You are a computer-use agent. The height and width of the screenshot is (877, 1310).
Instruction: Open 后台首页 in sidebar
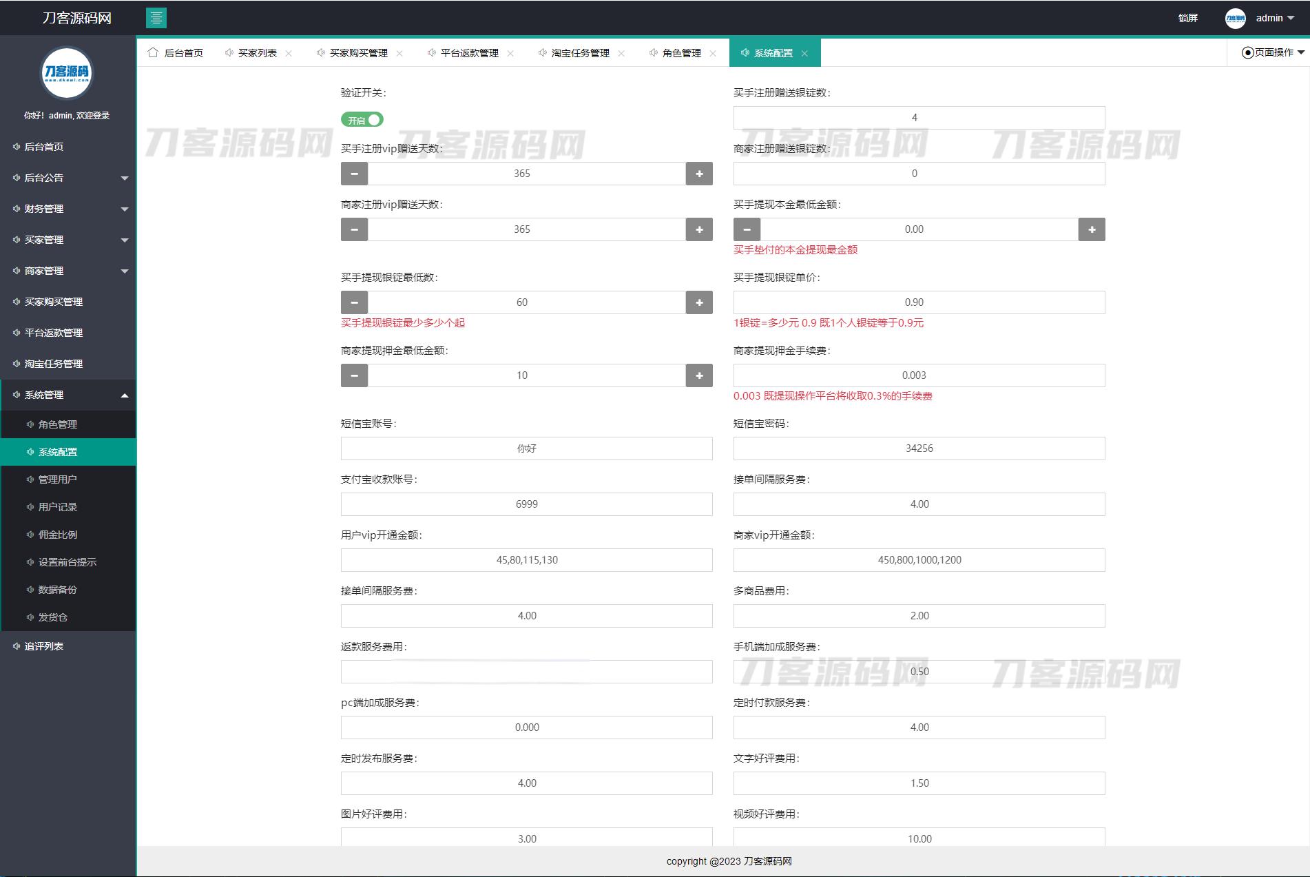pyautogui.click(x=68, y=147)
